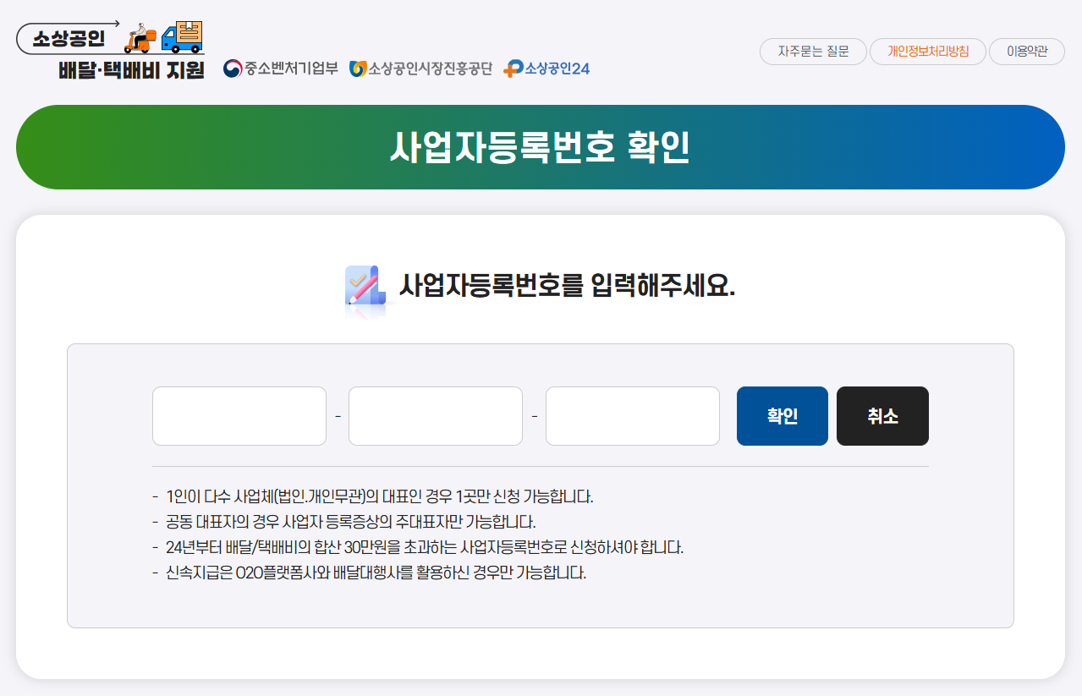Open the 개인정보처리방침 policy
This screenshot has width=1082, height=696.
[x=927, y=52]
